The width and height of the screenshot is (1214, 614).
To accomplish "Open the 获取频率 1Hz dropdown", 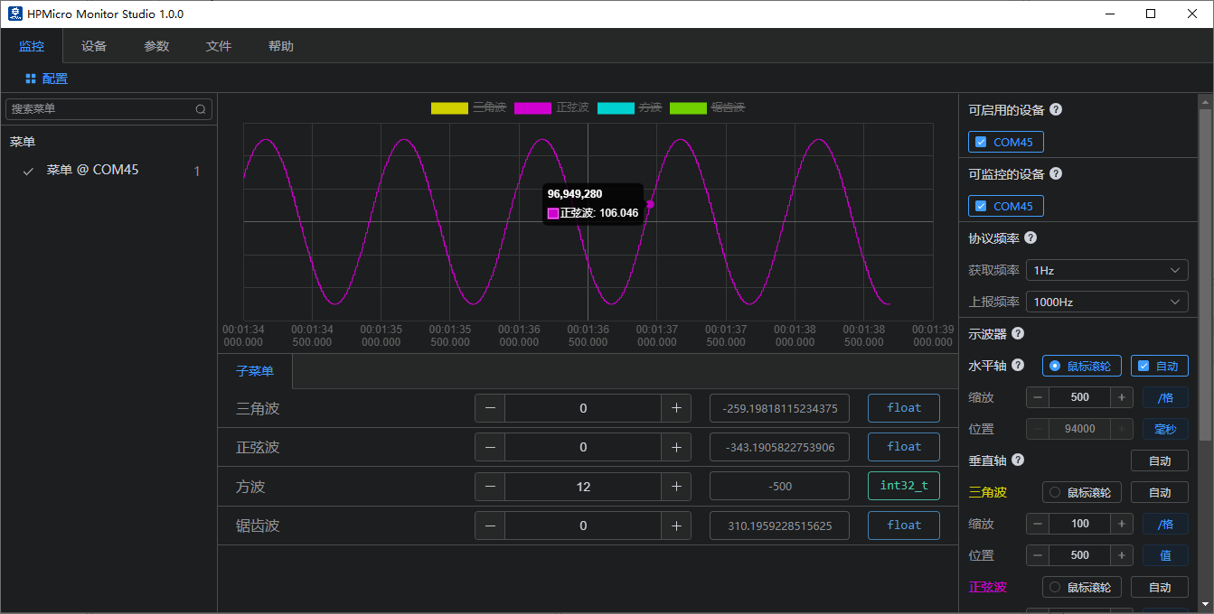I will [x=1107, y=270].
